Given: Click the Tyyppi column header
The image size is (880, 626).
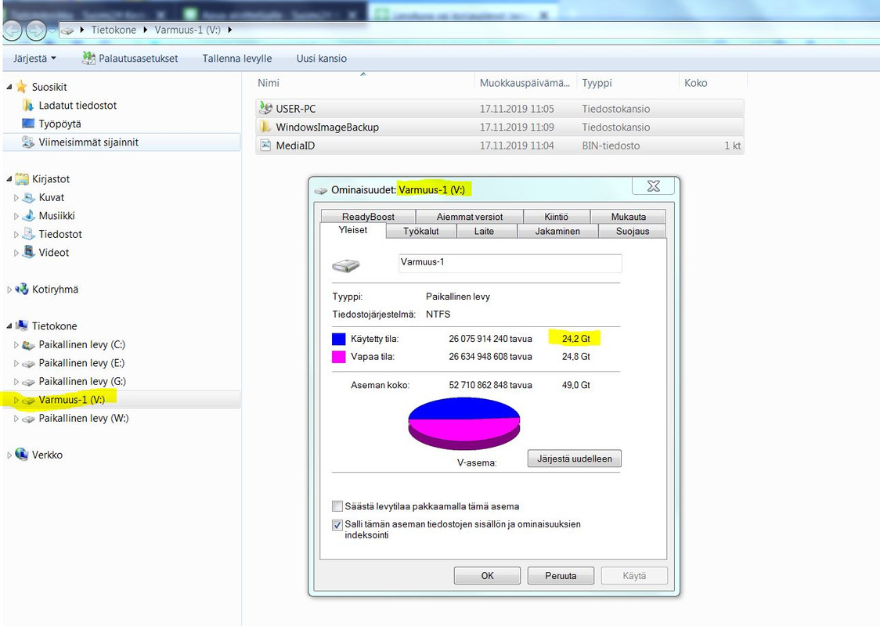Looking at the screenshot, I should [628, 83].
